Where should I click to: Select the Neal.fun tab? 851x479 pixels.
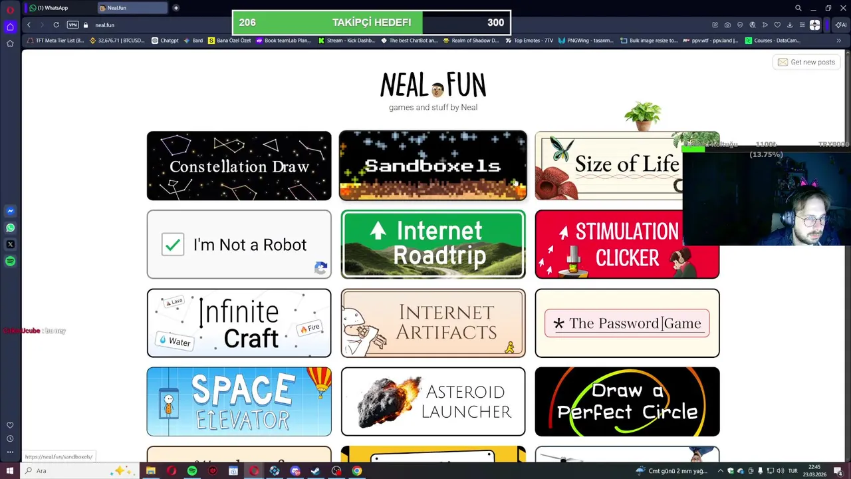(x=132, y=8)
